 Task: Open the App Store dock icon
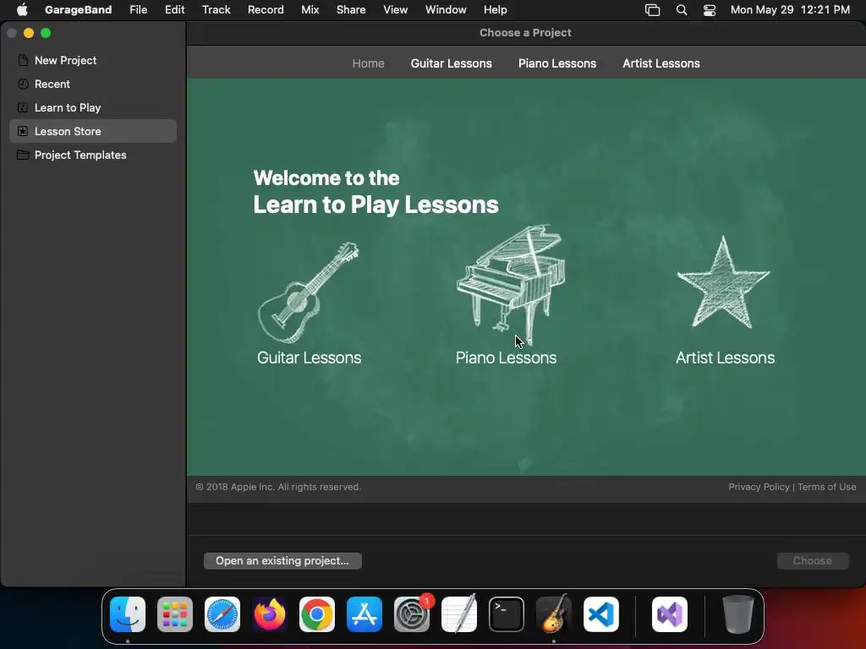364,614
